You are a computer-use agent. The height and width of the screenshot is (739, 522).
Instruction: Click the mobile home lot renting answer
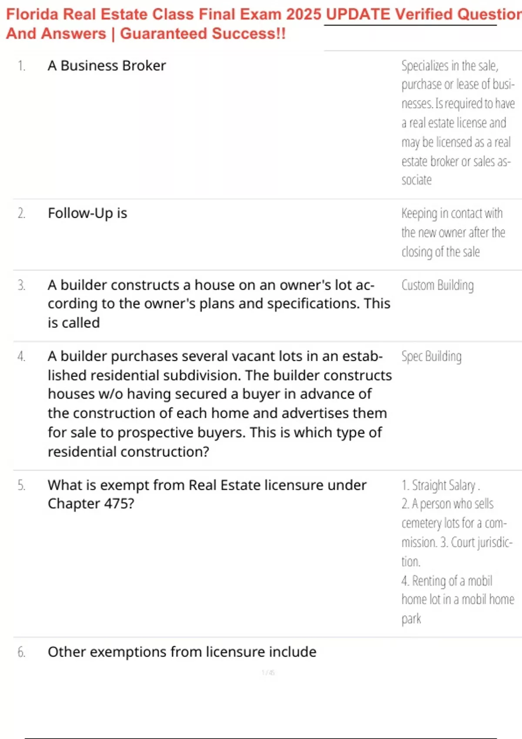click(x=457, y=599)
